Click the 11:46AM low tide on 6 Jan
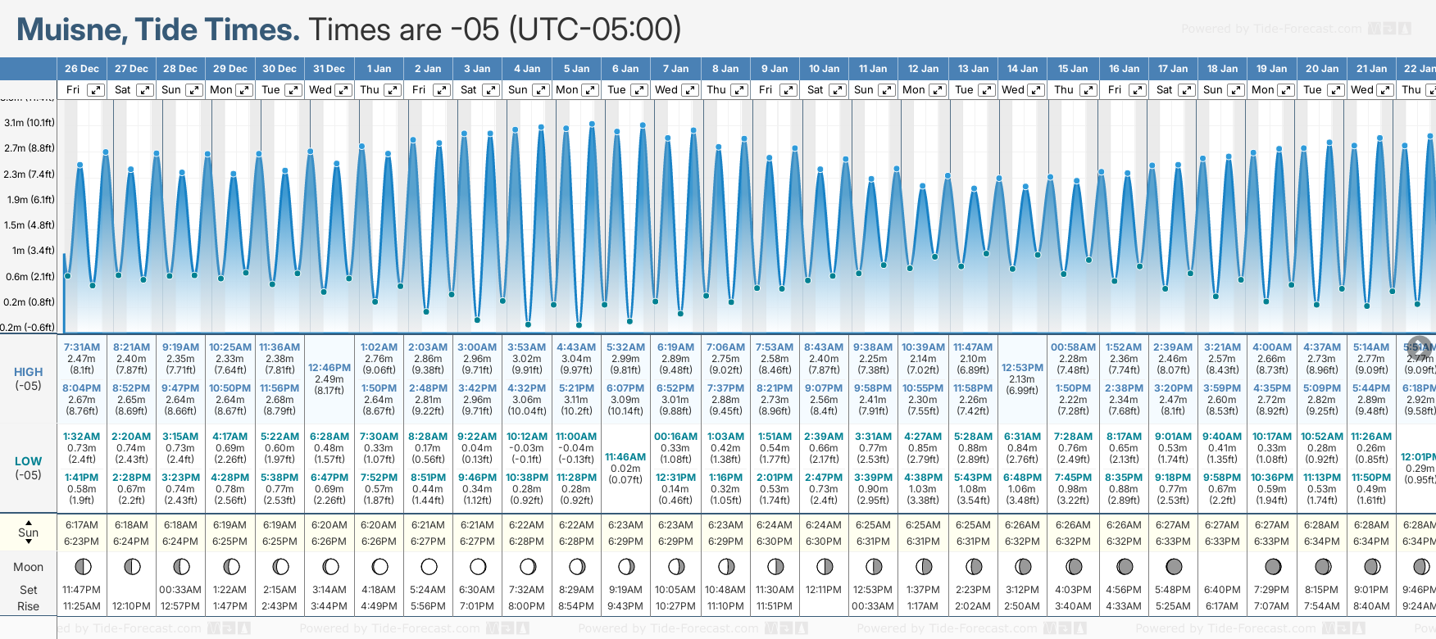This screenshot has height=639, width=1436. pos(625,456)
